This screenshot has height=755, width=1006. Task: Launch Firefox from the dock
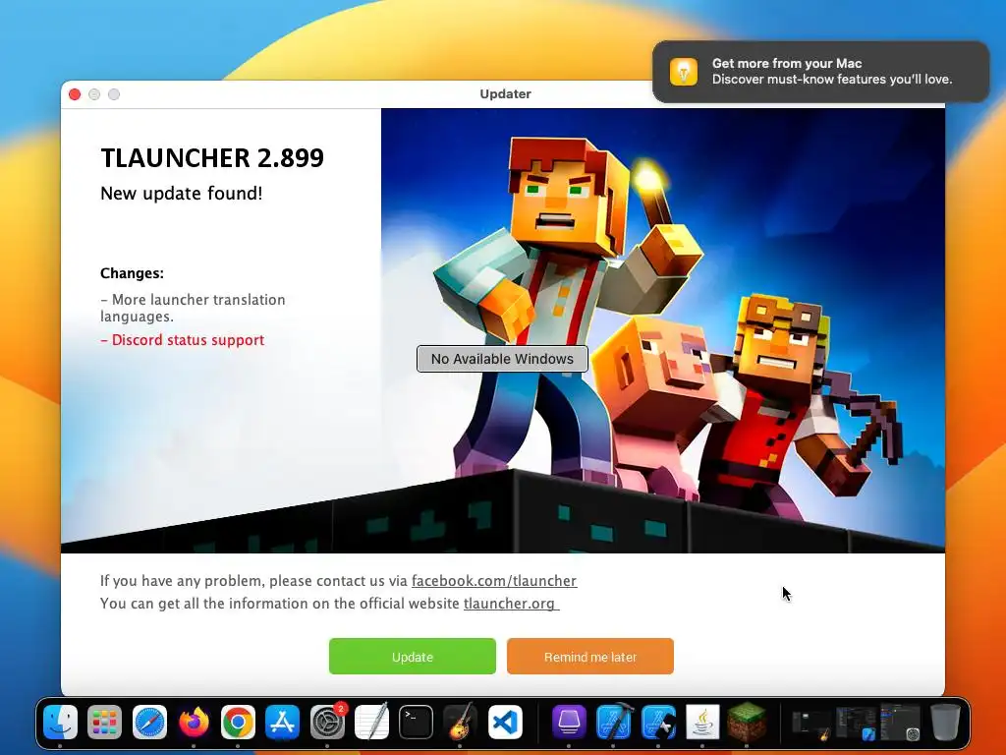click(x=194, y=723)
